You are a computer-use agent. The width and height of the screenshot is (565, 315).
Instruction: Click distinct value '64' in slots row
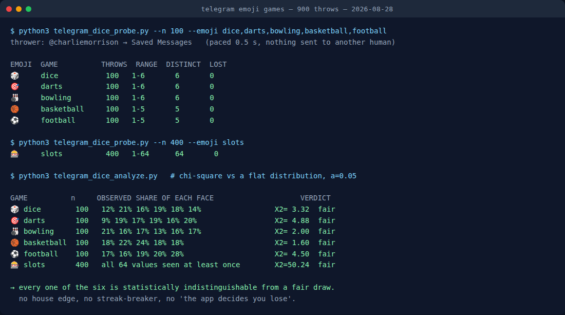[x=179, y=154]
